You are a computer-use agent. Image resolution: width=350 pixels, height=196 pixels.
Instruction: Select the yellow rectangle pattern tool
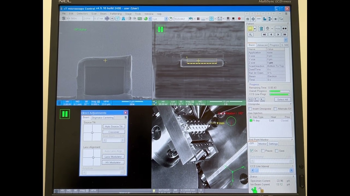[250, 29]
